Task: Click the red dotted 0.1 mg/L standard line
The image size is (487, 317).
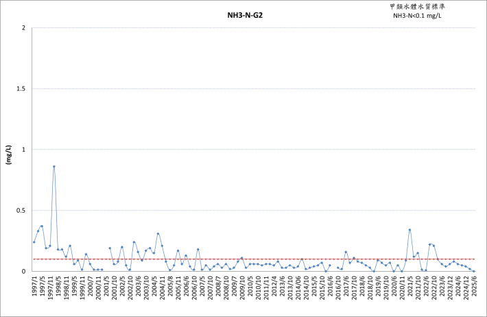Action: pos(254,259)
